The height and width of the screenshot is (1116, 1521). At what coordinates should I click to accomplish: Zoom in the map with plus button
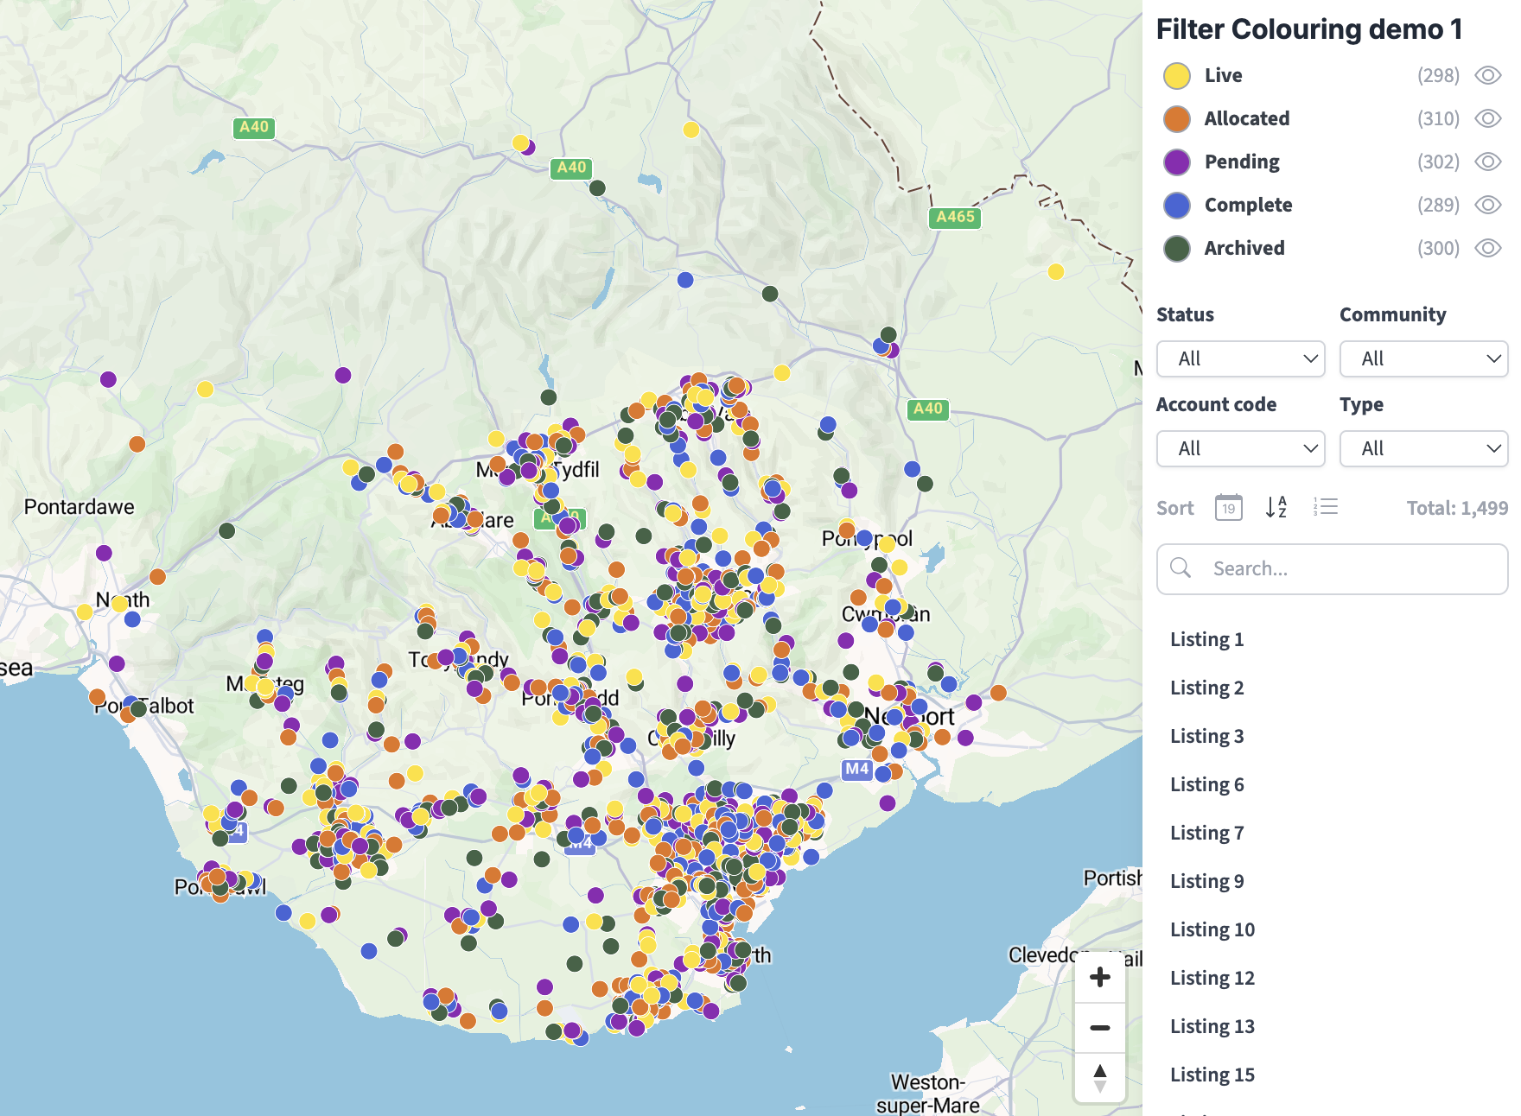(x=1099, y=978)
